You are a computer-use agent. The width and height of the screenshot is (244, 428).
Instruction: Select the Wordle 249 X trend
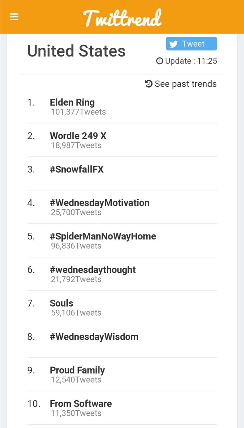[x=78, y=136]
